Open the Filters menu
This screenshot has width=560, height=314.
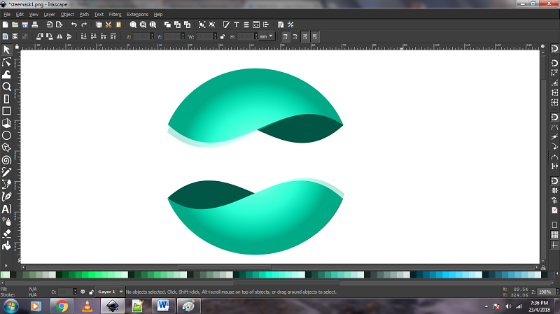point(115,14)
